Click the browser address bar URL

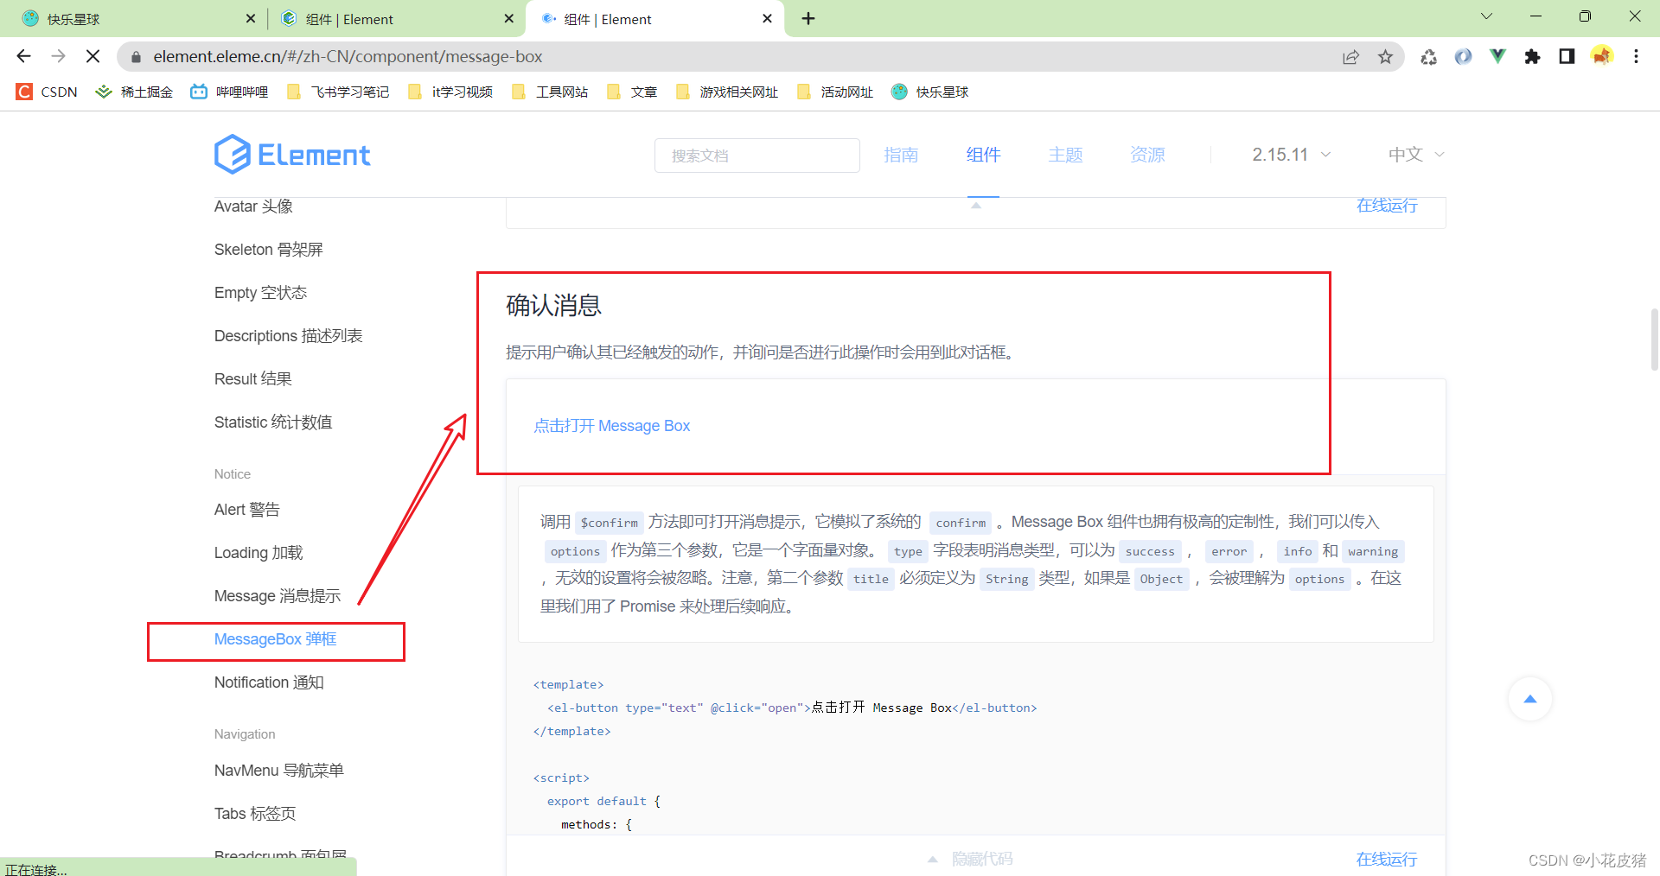tap(348, 57)
